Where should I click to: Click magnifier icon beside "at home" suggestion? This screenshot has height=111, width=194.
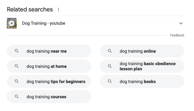(x=17, y=66)
